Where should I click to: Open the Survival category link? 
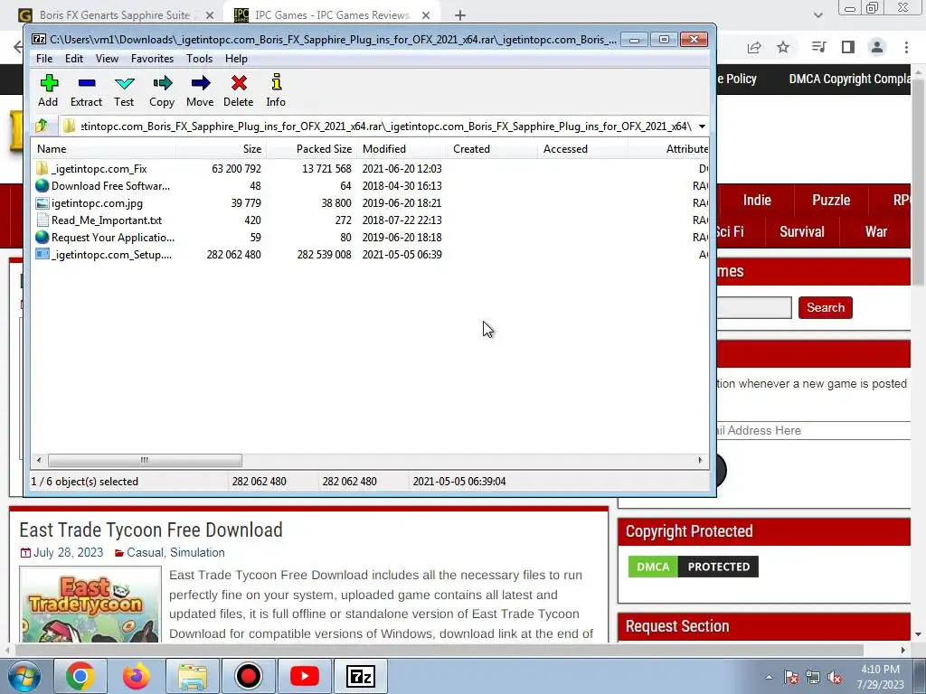(x=802, y=232)
